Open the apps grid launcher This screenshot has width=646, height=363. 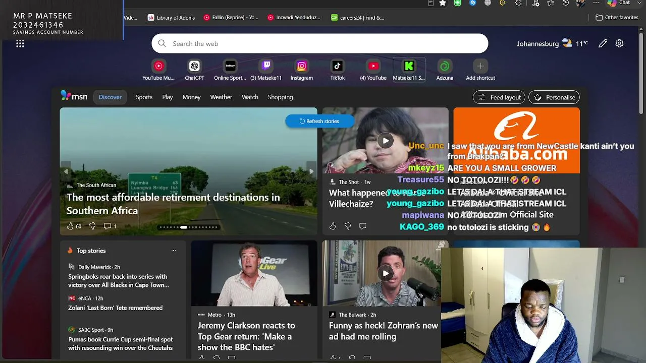click(20, 44)
